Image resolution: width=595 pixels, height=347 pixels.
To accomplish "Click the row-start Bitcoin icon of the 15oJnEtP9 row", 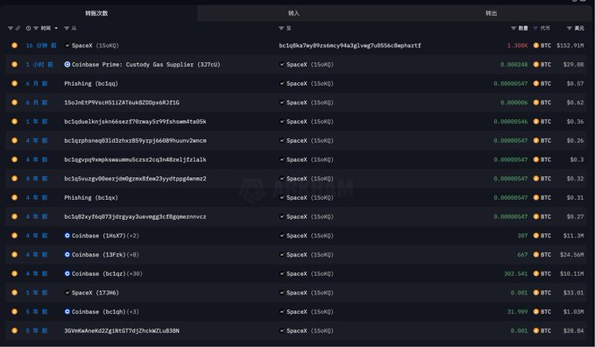I will [x=14, y=103].
